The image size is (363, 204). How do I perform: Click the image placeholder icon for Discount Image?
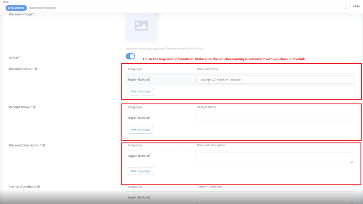141,26
